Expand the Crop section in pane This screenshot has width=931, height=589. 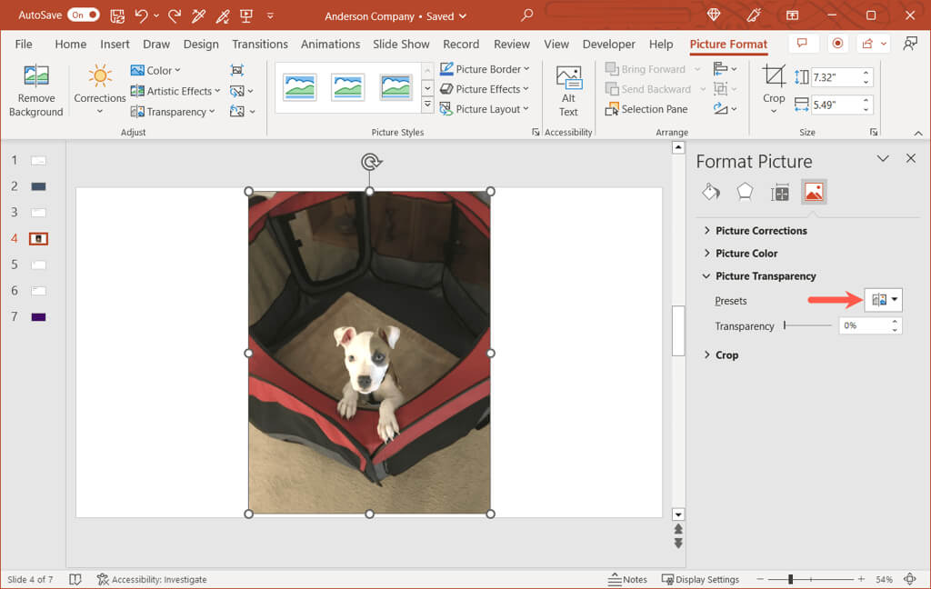(726, 355)
